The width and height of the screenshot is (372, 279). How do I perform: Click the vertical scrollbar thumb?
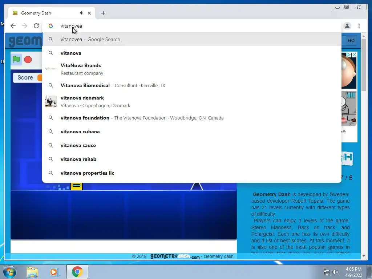coord(364,65)
